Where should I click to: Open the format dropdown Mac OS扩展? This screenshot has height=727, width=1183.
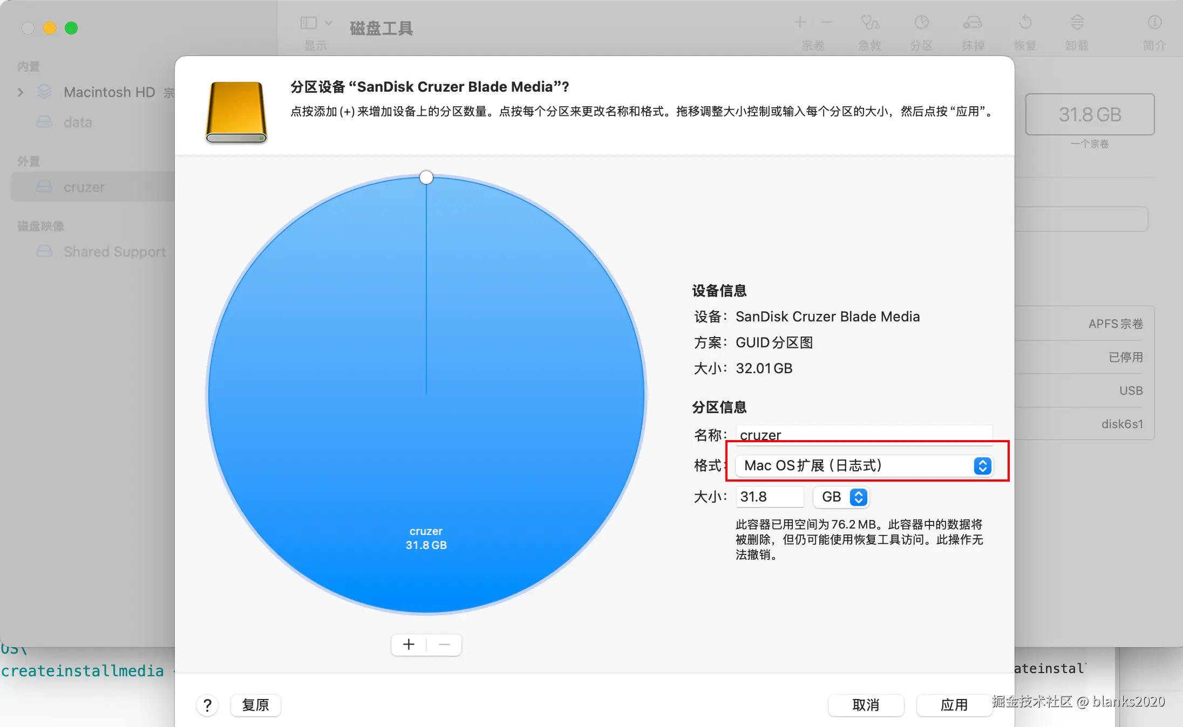click(x=864, y=465)
